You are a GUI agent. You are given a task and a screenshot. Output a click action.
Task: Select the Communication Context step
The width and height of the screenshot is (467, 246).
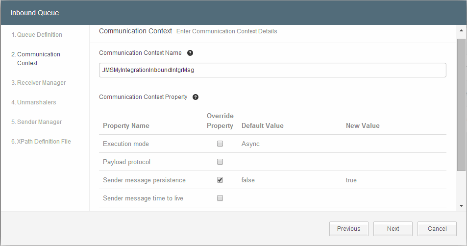(x=38, y=59)
